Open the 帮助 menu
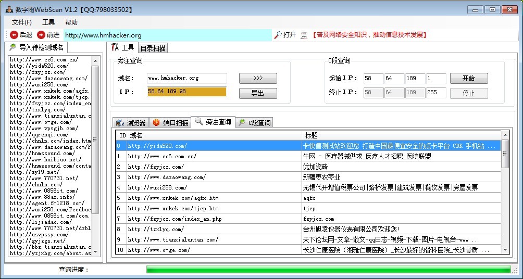The image size is (523, 279). (71, 22)
